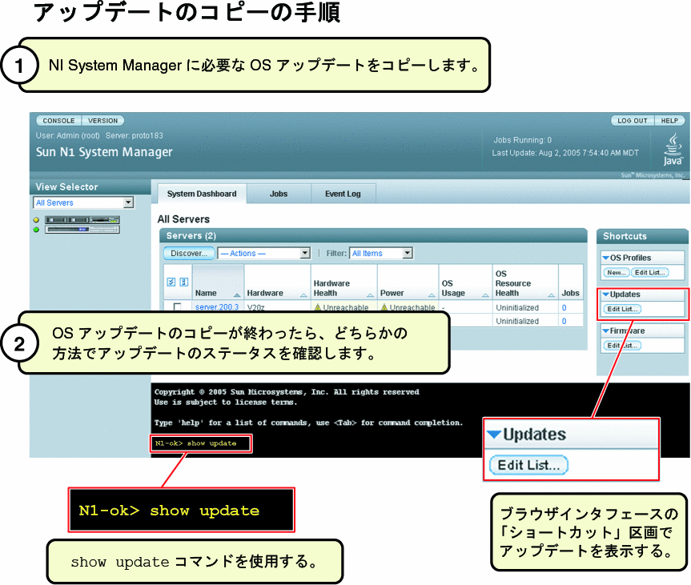Screen dimensions: 691x585
Task: Sort by the Name column arrow
Action: (x=237, y=295)
